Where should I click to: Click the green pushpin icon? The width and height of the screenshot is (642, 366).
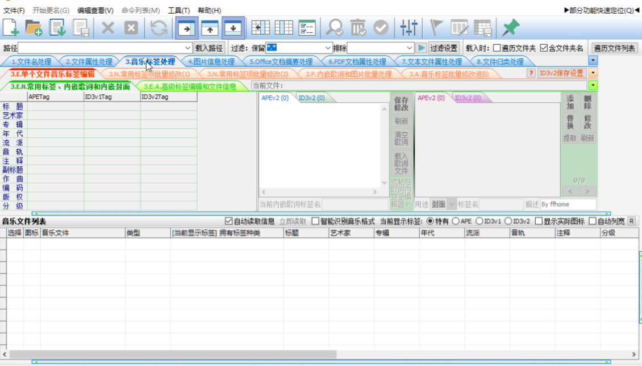point(511,28)
